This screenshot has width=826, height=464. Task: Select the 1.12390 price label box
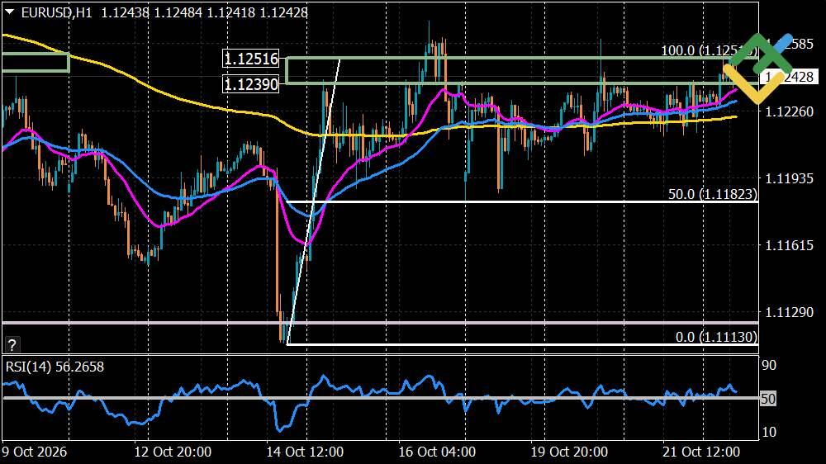point(251,83)
